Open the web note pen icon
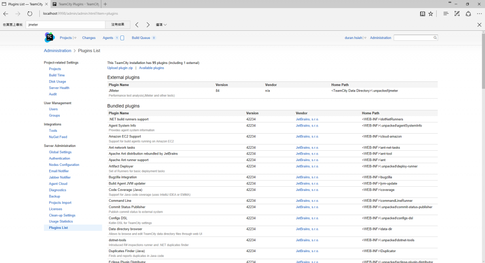 (457, 14)
